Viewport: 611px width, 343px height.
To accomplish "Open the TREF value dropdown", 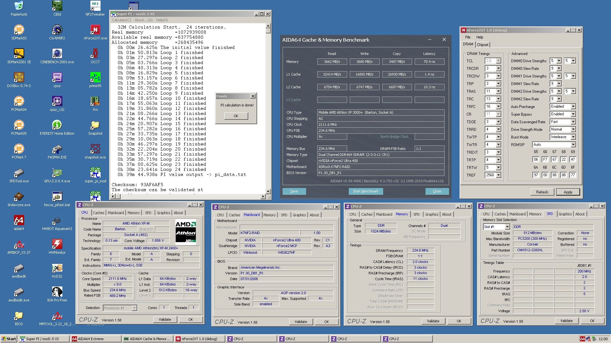I will pos(498,175).
